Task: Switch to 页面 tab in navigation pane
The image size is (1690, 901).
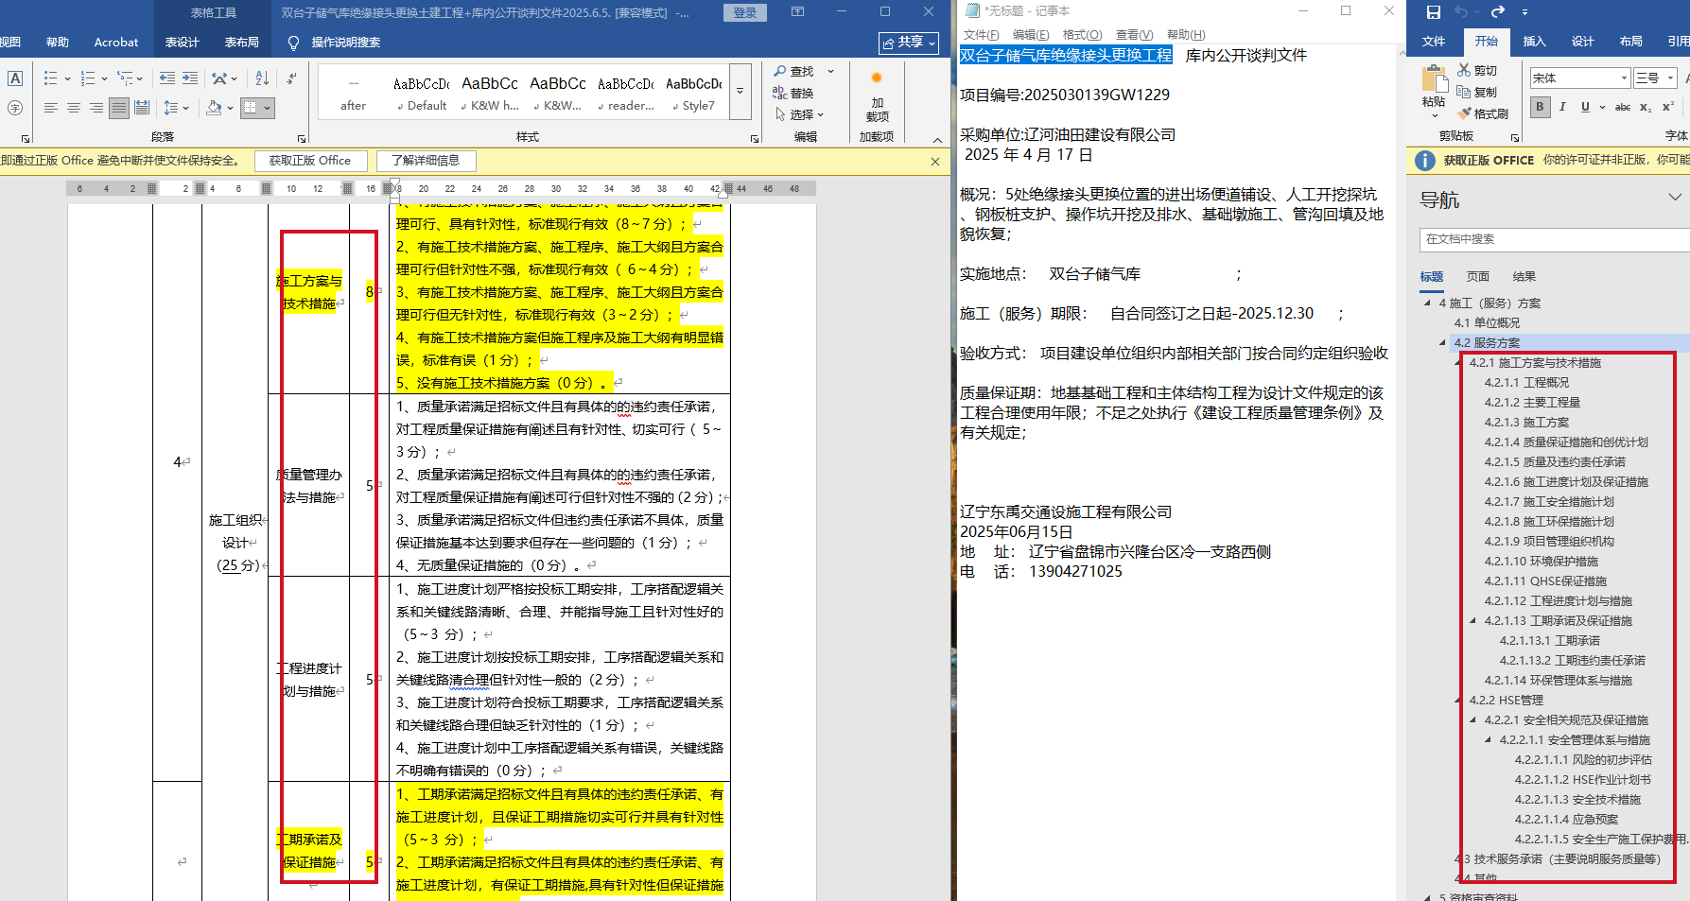Action: [1477, 277]
